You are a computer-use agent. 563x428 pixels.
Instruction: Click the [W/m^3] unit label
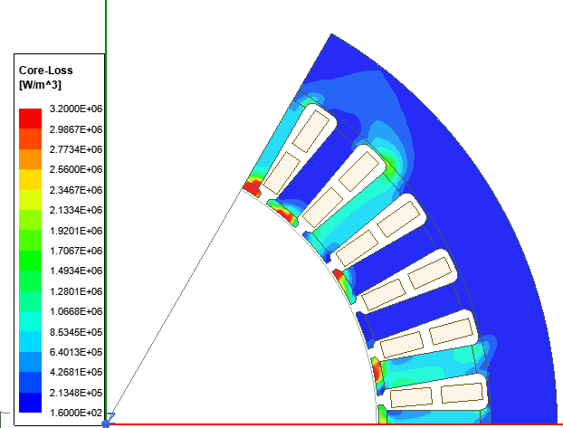40,85
